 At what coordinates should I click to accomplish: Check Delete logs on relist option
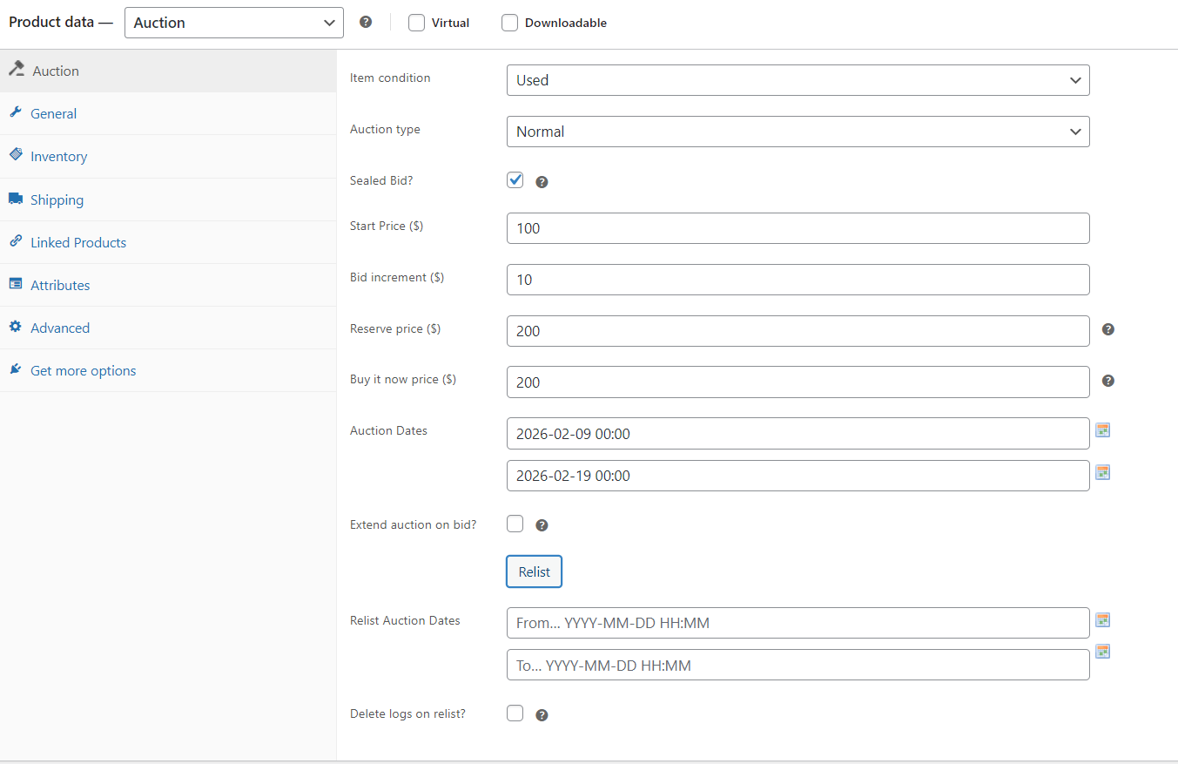pos(515,713)
